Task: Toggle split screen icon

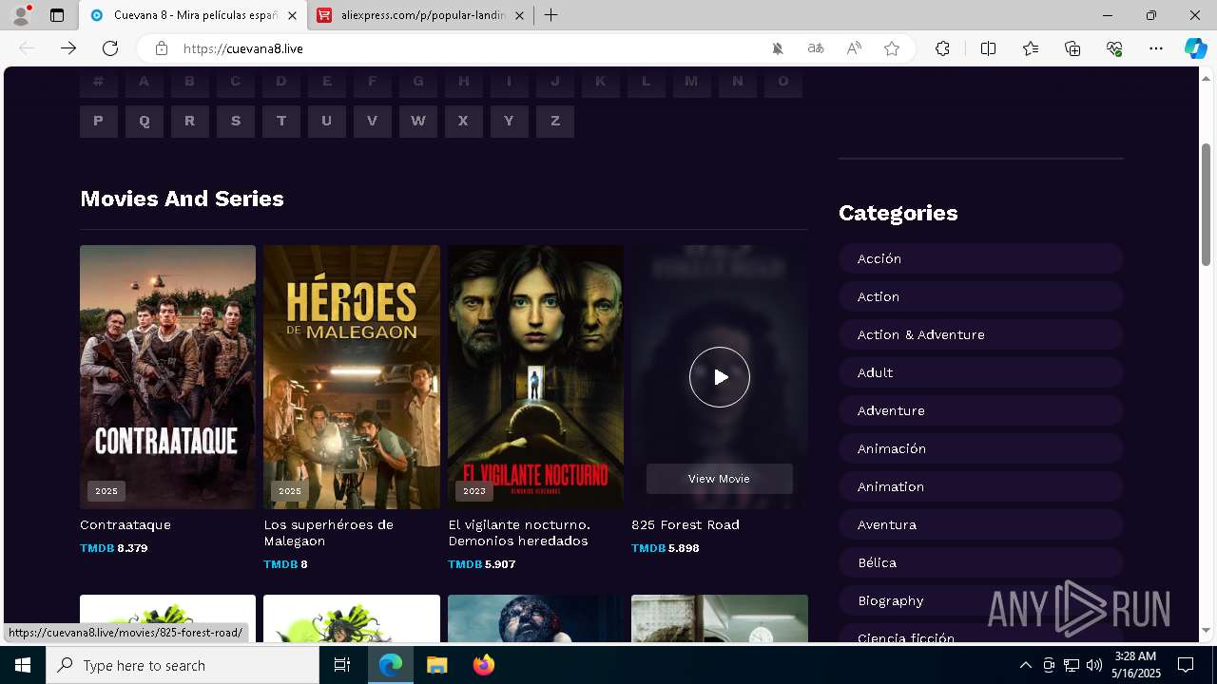Action: click(x=988, y=48)
